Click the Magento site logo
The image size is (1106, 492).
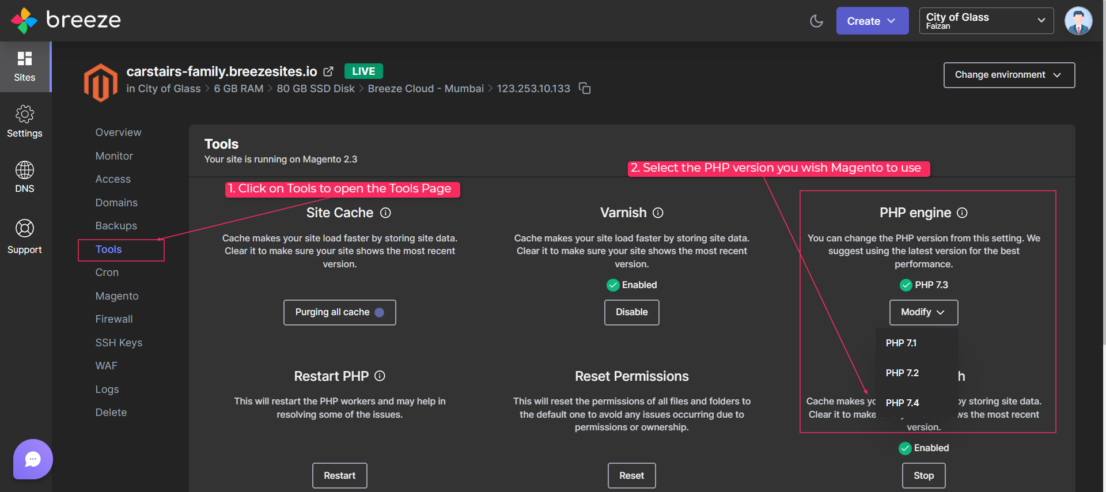[101, 82]
